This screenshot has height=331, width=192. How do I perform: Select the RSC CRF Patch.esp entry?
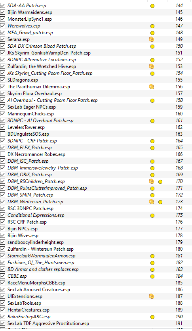(96, 222)
